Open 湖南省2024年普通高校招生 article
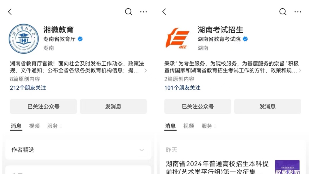 click(217, 167)
